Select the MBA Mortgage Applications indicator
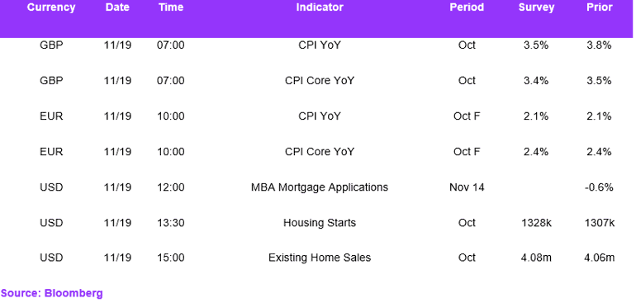The image size is (636, 303). click(320, 187)
